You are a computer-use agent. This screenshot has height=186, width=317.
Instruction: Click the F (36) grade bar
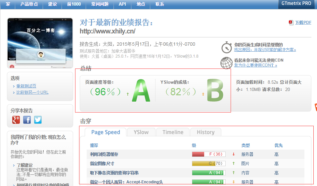209,154
